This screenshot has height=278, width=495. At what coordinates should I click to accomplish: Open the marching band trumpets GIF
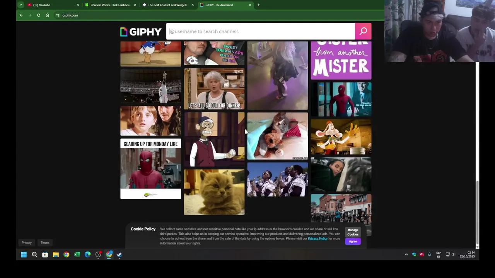278,180
